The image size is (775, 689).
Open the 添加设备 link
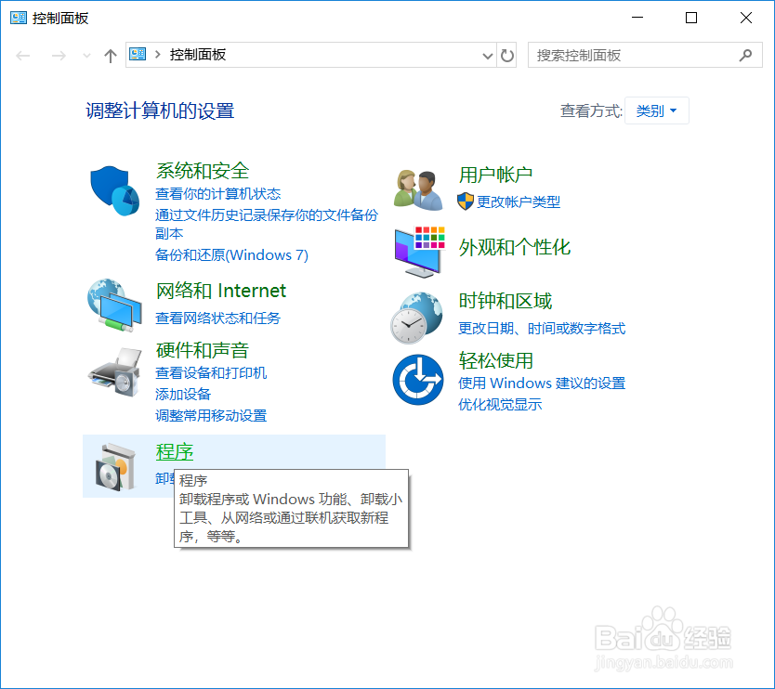[x=186, y=393]
